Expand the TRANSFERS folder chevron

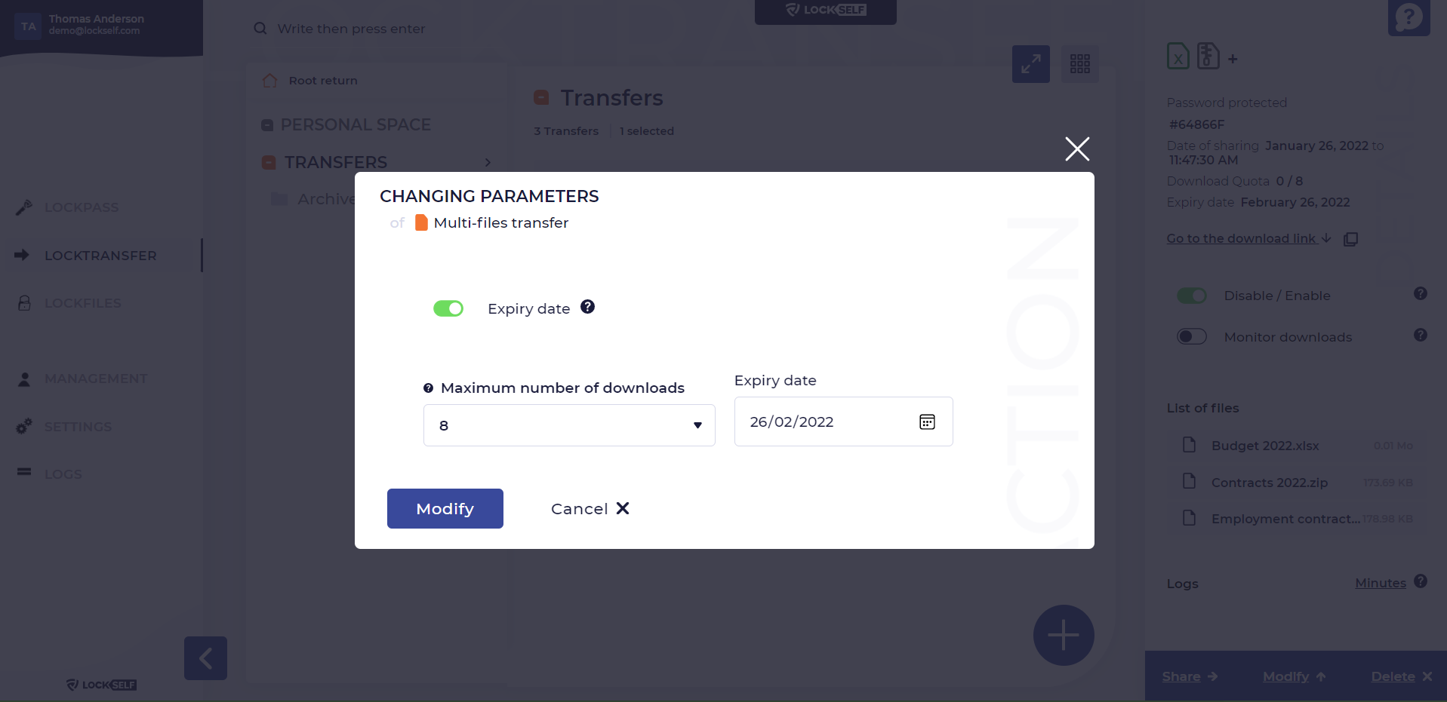488,162
